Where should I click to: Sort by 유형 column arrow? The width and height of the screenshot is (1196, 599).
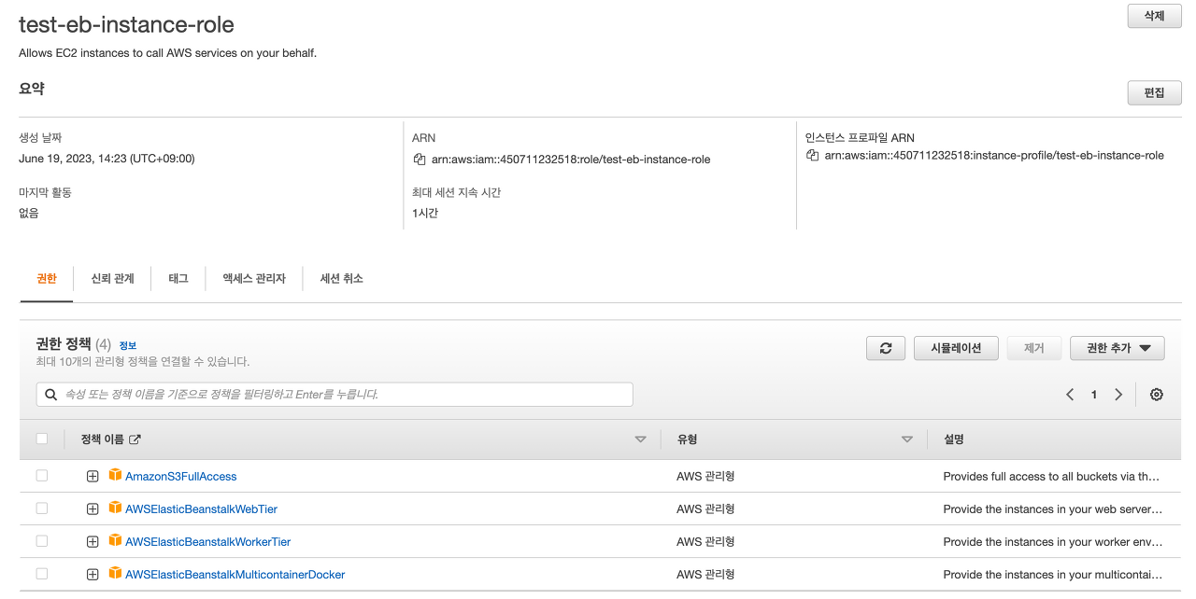coord(906,439)
